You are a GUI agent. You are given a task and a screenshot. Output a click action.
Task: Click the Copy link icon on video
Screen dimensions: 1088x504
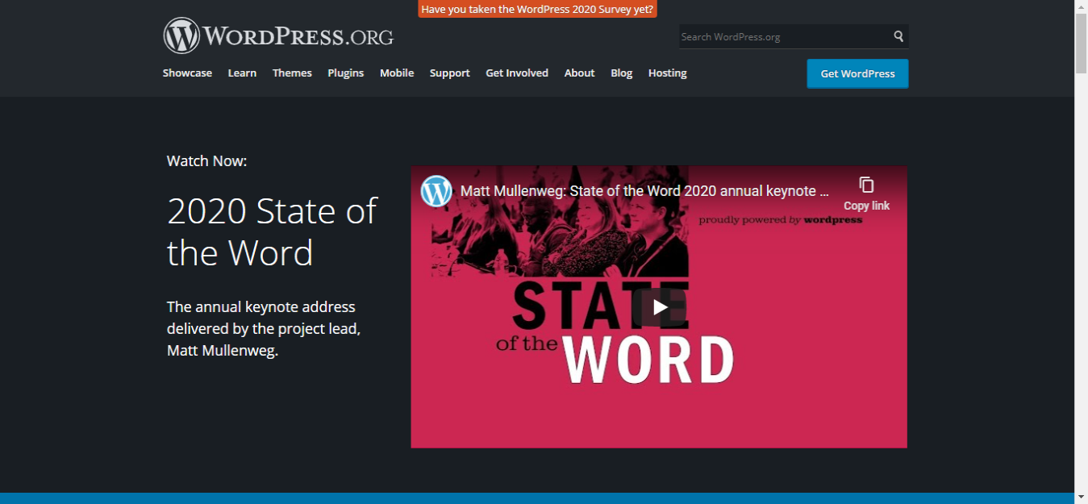click(x=866, y=185)
